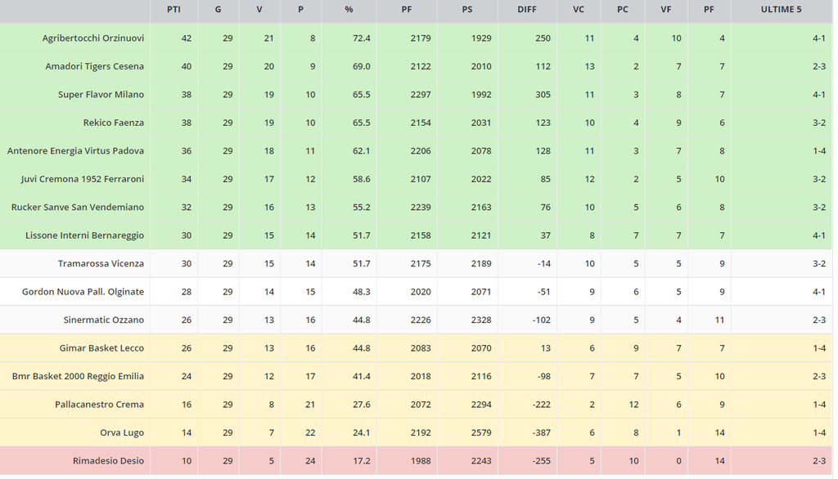838x479 pixels.
Task: Click the DIFF column header
Action: pyautogui.click(x=527, y=10)
